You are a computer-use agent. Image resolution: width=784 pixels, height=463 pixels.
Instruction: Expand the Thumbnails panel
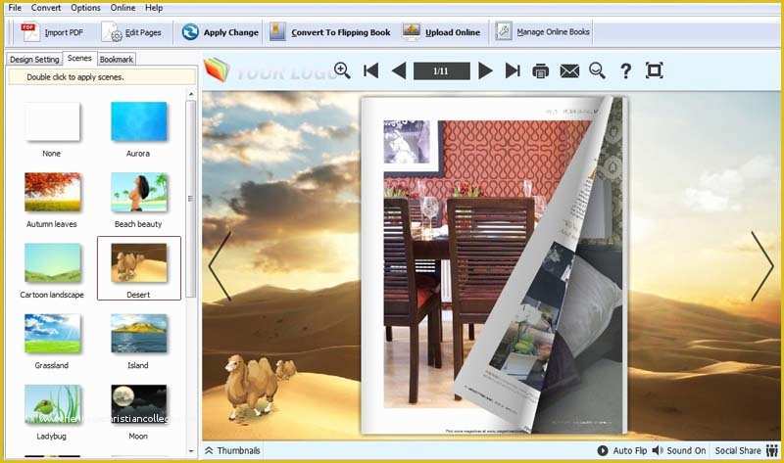[232, 450]
